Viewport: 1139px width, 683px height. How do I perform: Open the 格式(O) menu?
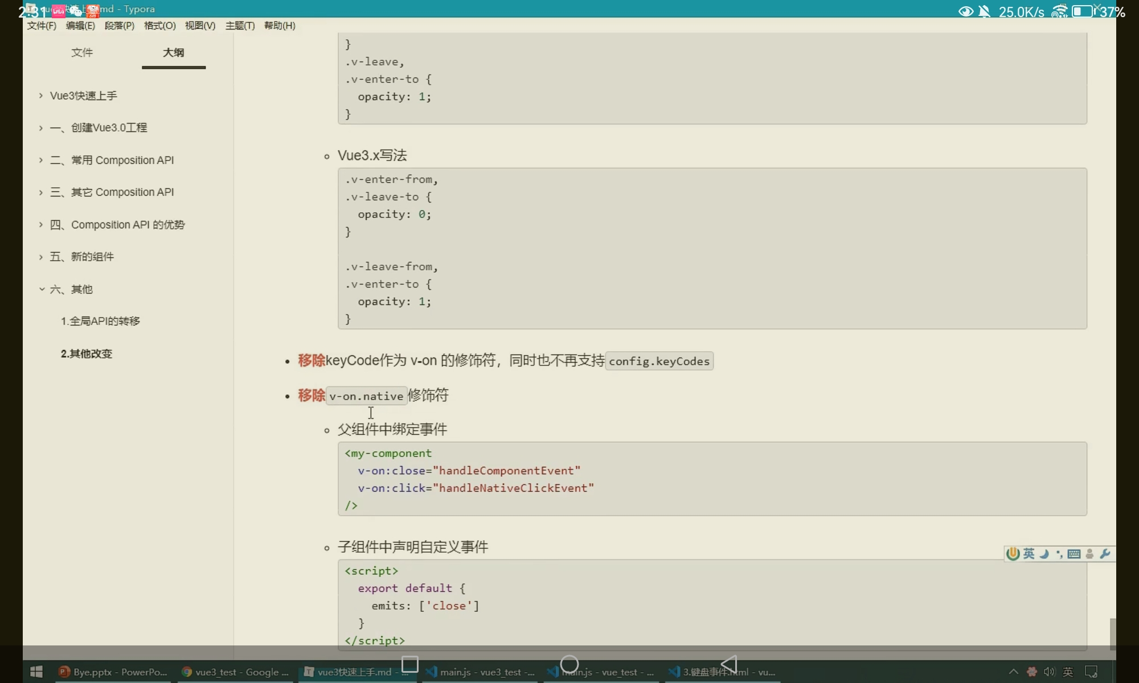(x=159, y=26)
